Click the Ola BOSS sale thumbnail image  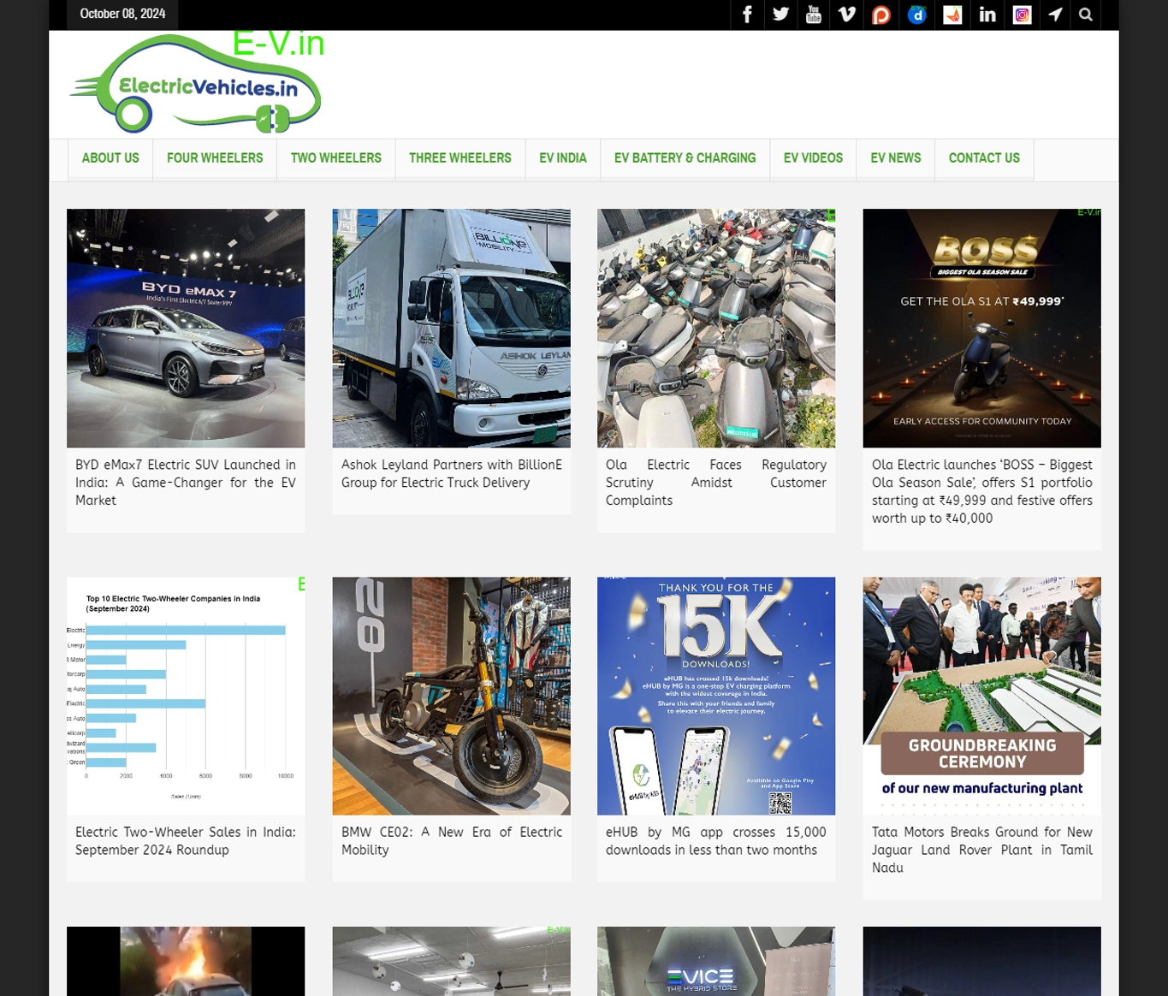981,328
